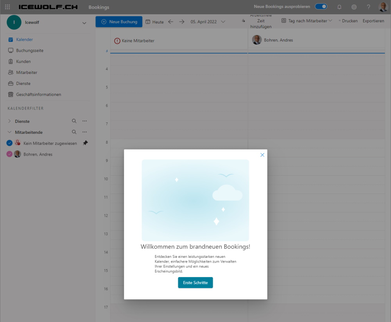Go to next day arrow
Viewport: 391px width, 322px height.
point(182,22)
